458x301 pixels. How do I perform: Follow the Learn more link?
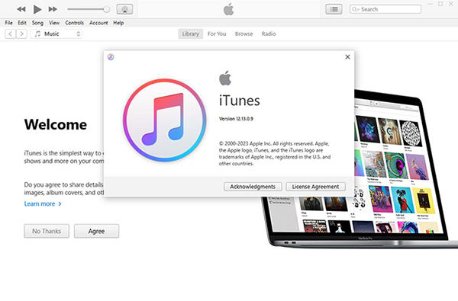(x=43, y=204)
